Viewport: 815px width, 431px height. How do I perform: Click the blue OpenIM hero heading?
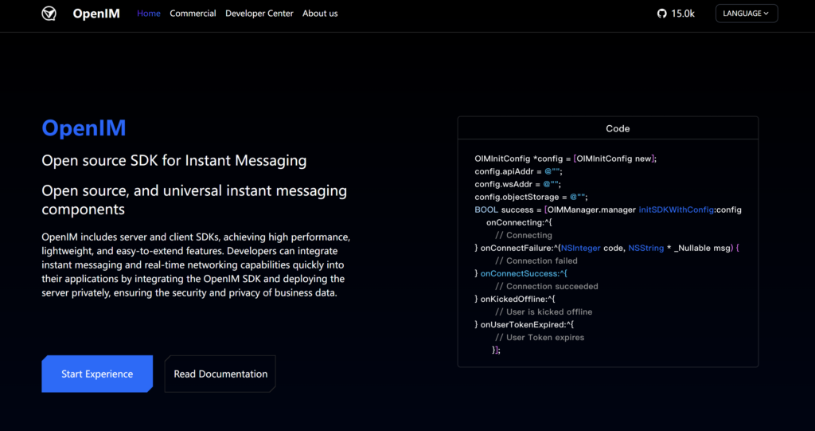coord(84,128)
